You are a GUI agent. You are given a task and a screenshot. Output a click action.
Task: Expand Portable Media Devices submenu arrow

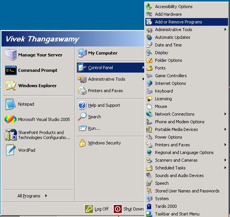[x=225, y=129]
